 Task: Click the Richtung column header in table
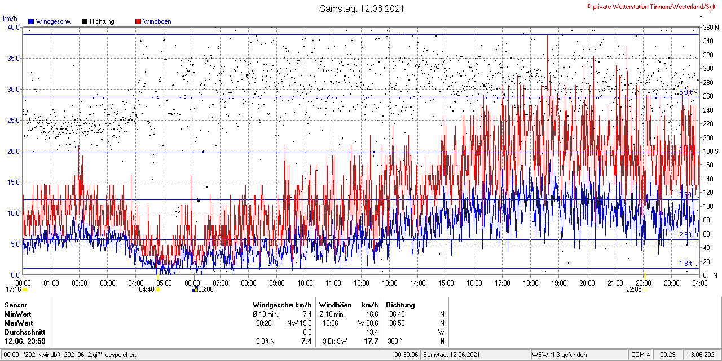coord(400,305)
